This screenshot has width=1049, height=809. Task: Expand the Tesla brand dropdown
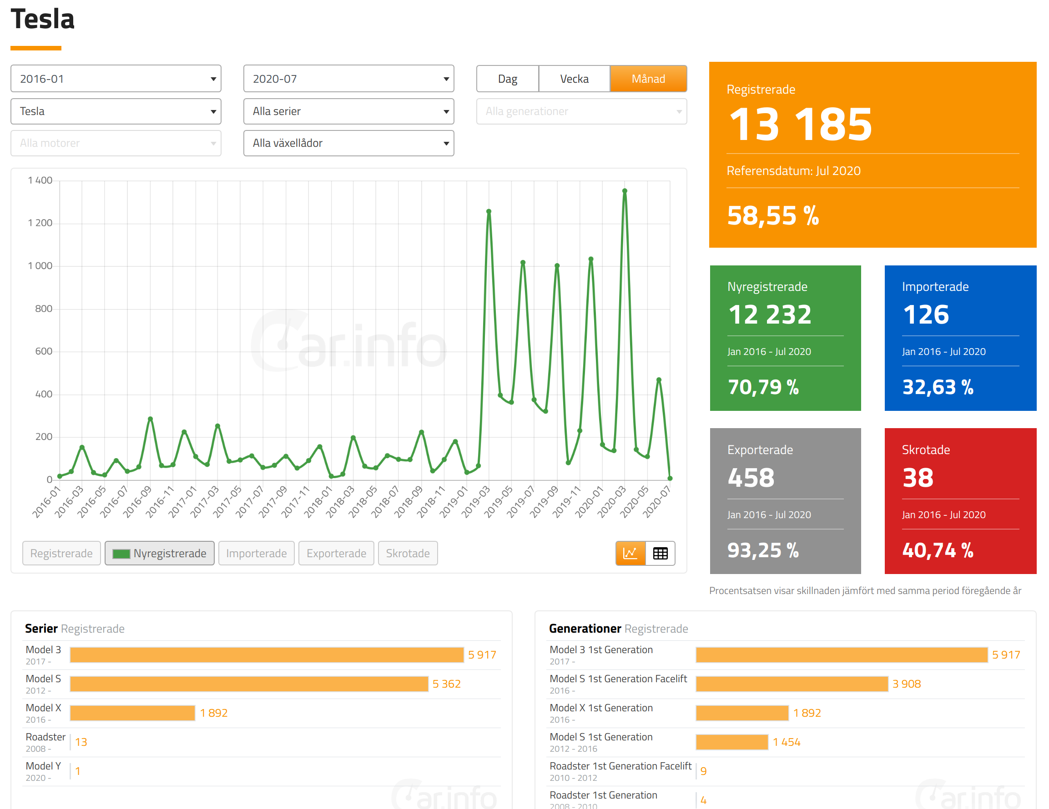pos(116,111)
